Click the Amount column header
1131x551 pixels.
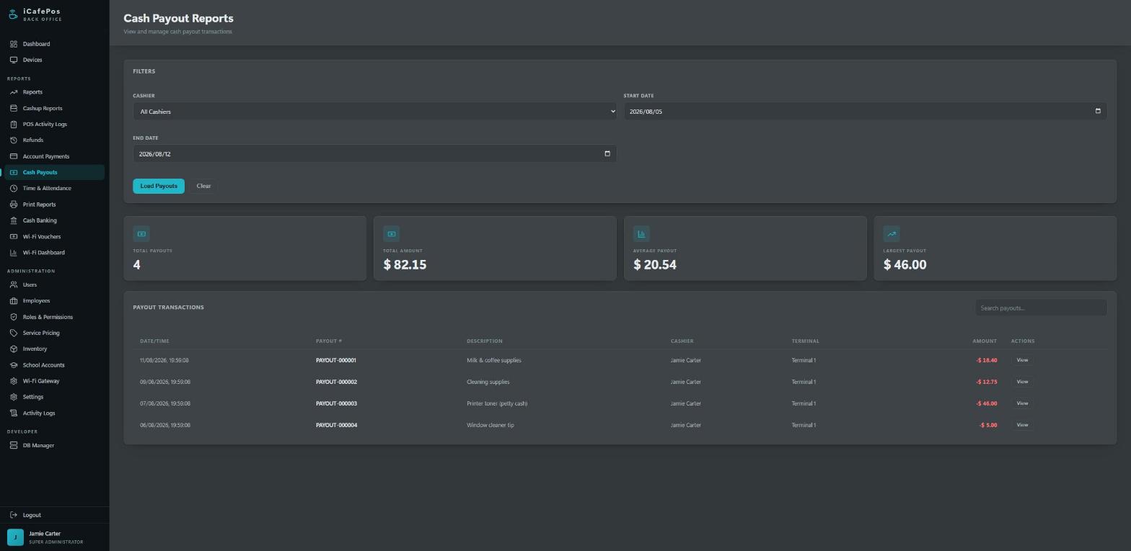coord(985,341)
